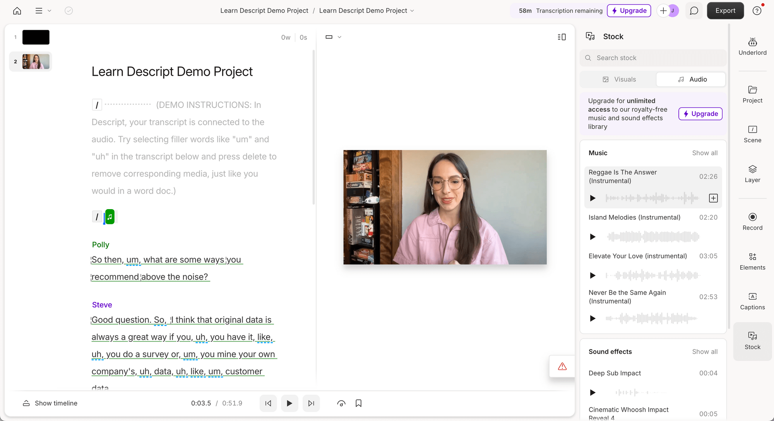Click the warning triangle alert
The height and width of the screenshot is (421, 774).
[x=562, y=366]
